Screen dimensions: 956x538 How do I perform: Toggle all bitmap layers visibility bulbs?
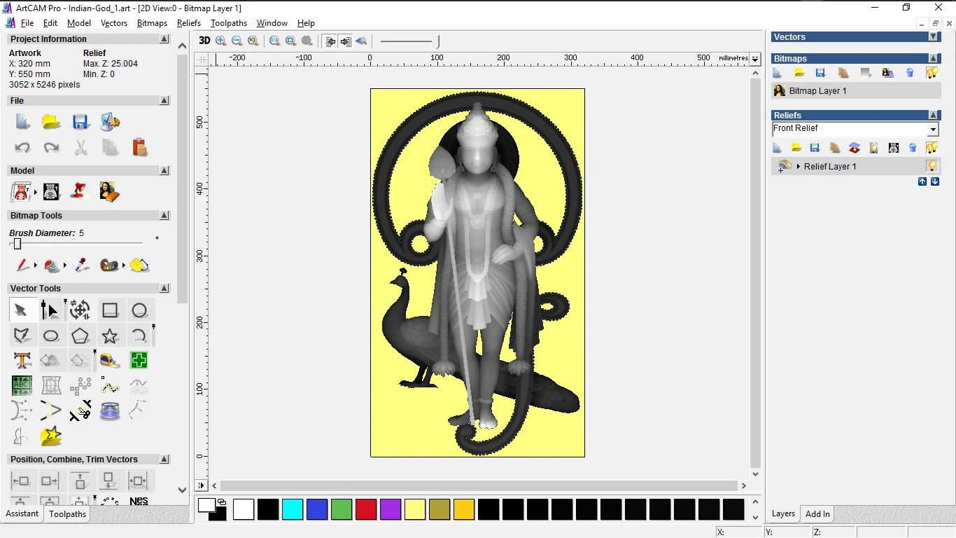932,73
